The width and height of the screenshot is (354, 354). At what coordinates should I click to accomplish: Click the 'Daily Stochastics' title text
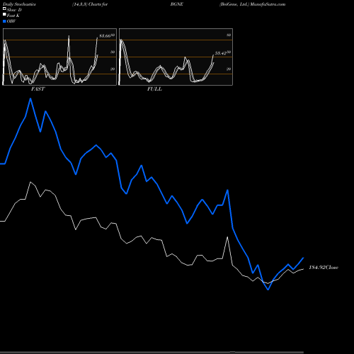coord(19,4)
